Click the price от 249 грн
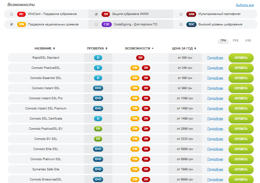260x183 pixels. point(185,68)
